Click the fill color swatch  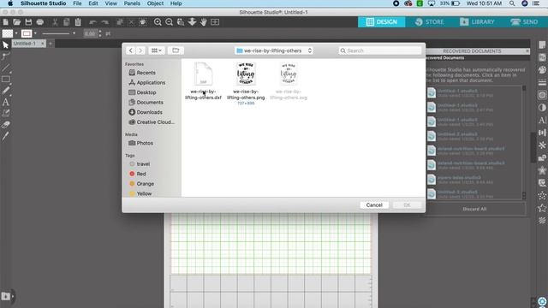[8, 33]
